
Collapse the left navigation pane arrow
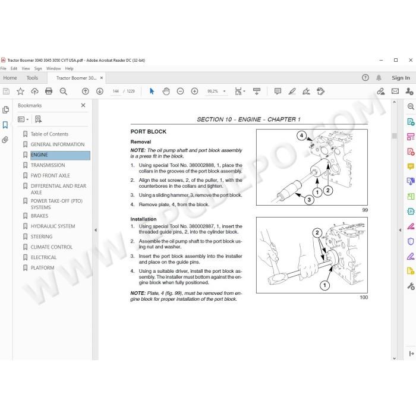coord(96,230)
